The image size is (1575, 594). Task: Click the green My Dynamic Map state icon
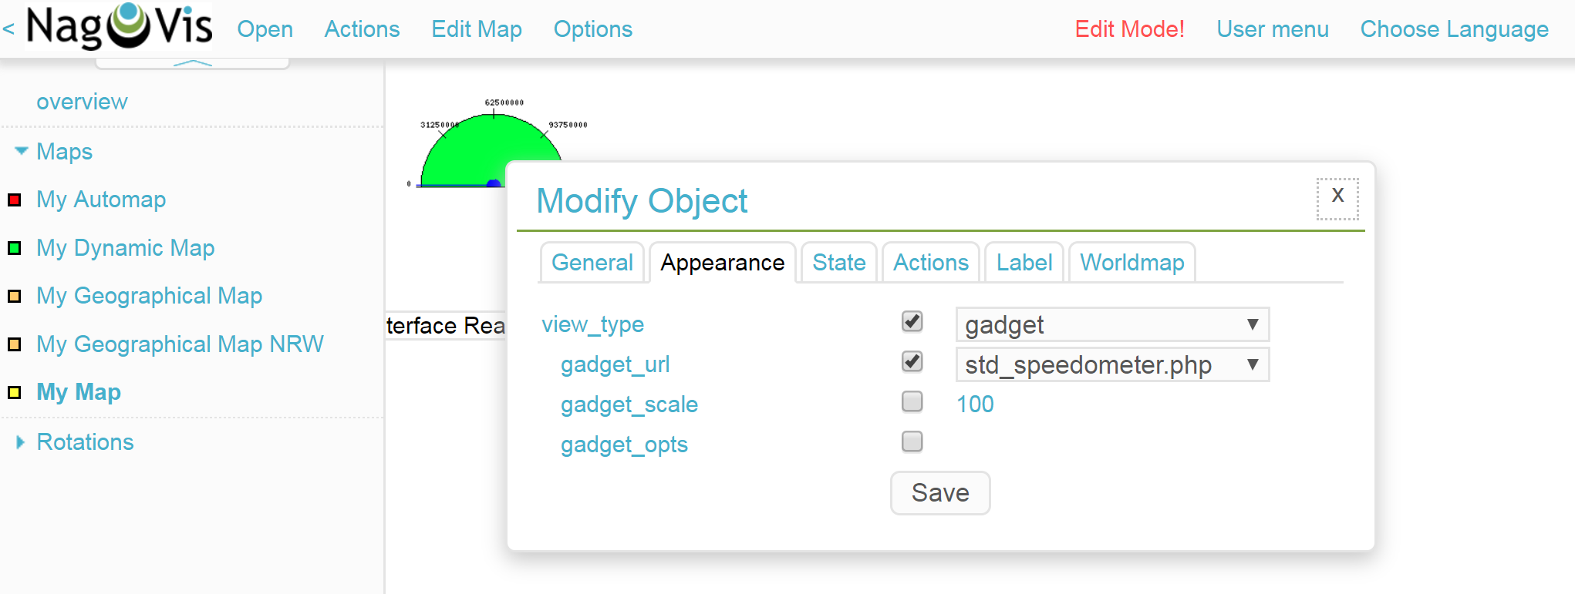point(14,248)
